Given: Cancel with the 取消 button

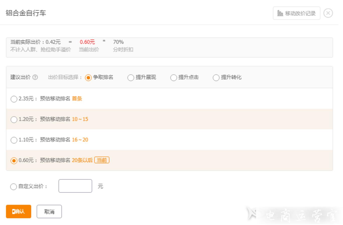Looking at the screenshot, I should pos(49,211).
